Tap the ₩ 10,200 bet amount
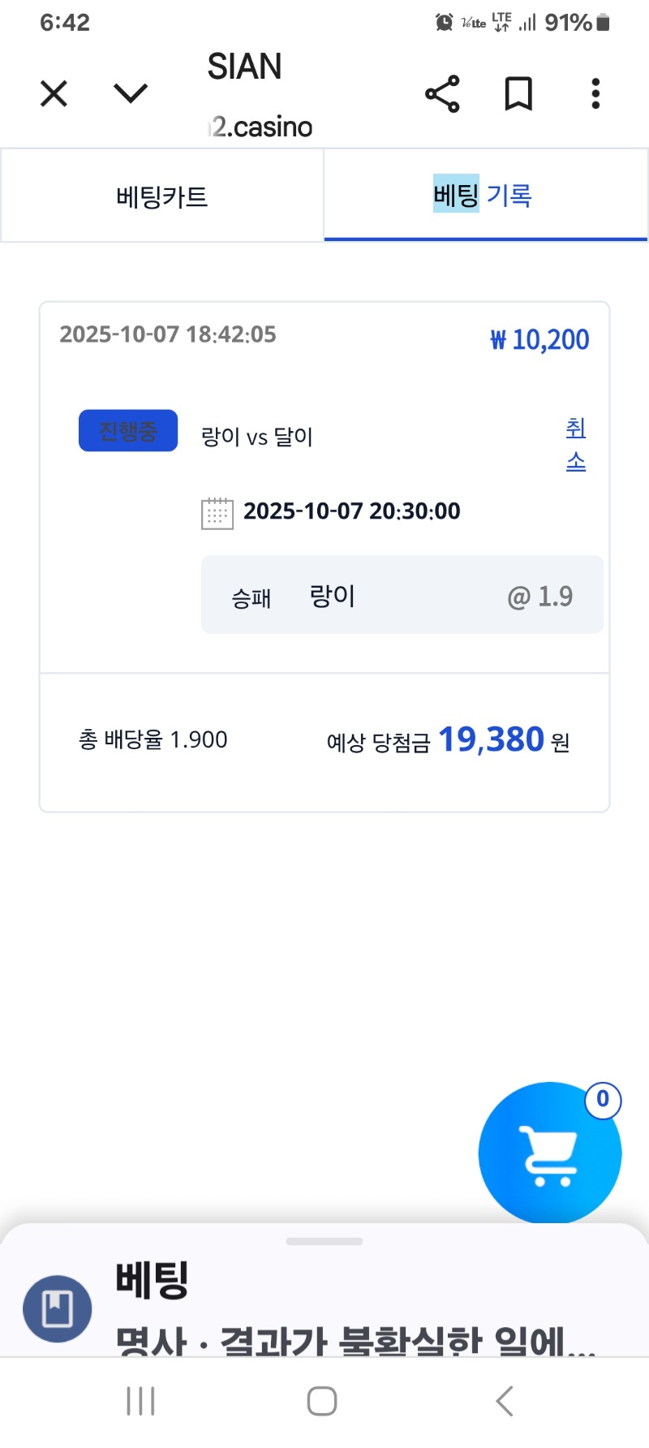649x1448 pixels. pos(539,339)
